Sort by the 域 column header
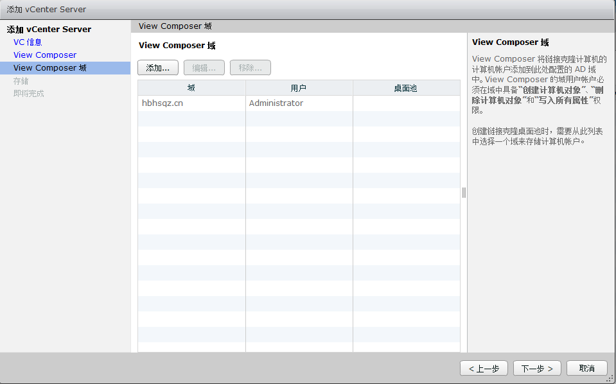Image resolution: width=616 pixels, height=384 pixels. point(191,88)
